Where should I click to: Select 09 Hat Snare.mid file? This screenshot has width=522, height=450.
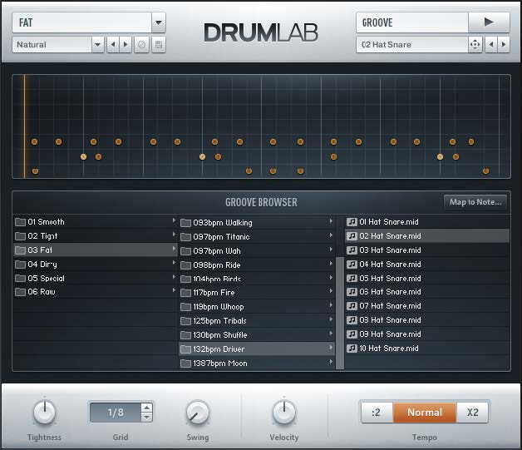click(x=427, y=334)
